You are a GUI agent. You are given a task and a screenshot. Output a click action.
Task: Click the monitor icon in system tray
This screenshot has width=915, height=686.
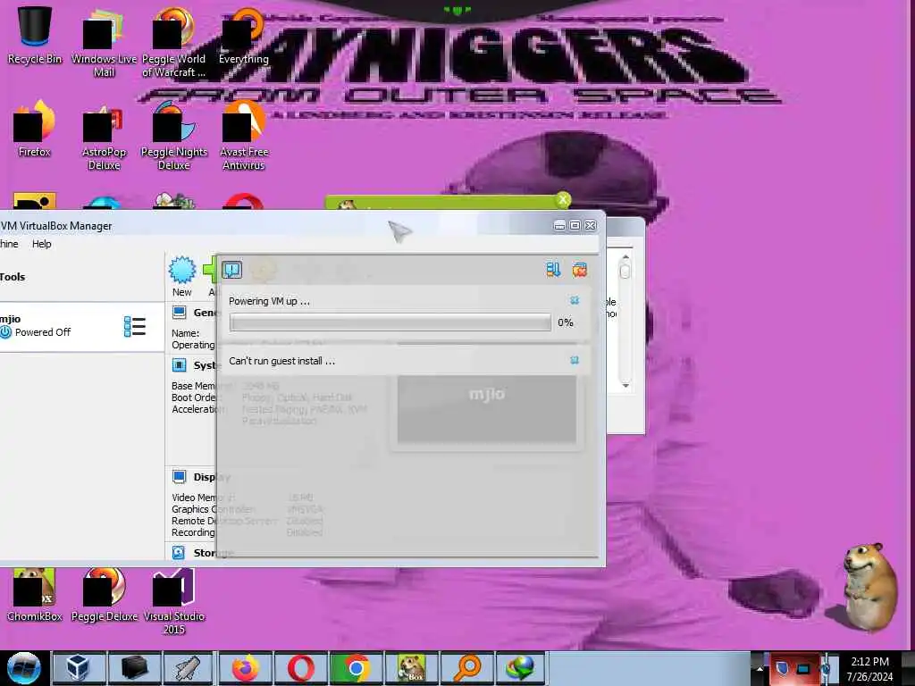tap(803, 668)
